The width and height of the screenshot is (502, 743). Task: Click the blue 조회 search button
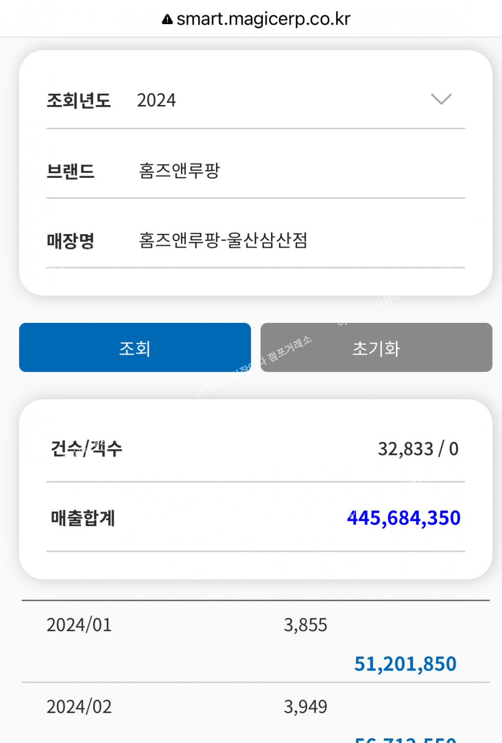pos(135,347)
